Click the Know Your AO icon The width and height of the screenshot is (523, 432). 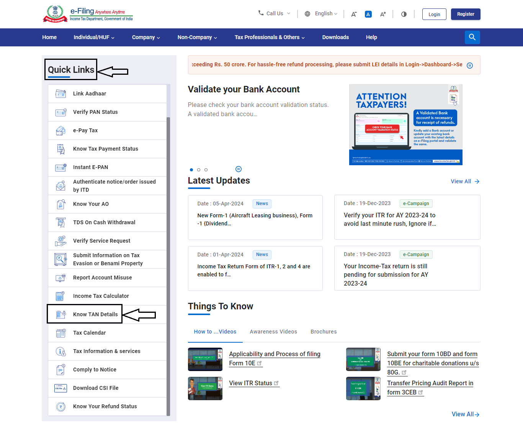coord(61,204)
